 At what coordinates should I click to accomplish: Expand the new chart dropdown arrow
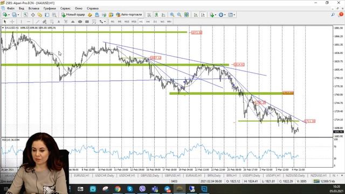(9, 15)
